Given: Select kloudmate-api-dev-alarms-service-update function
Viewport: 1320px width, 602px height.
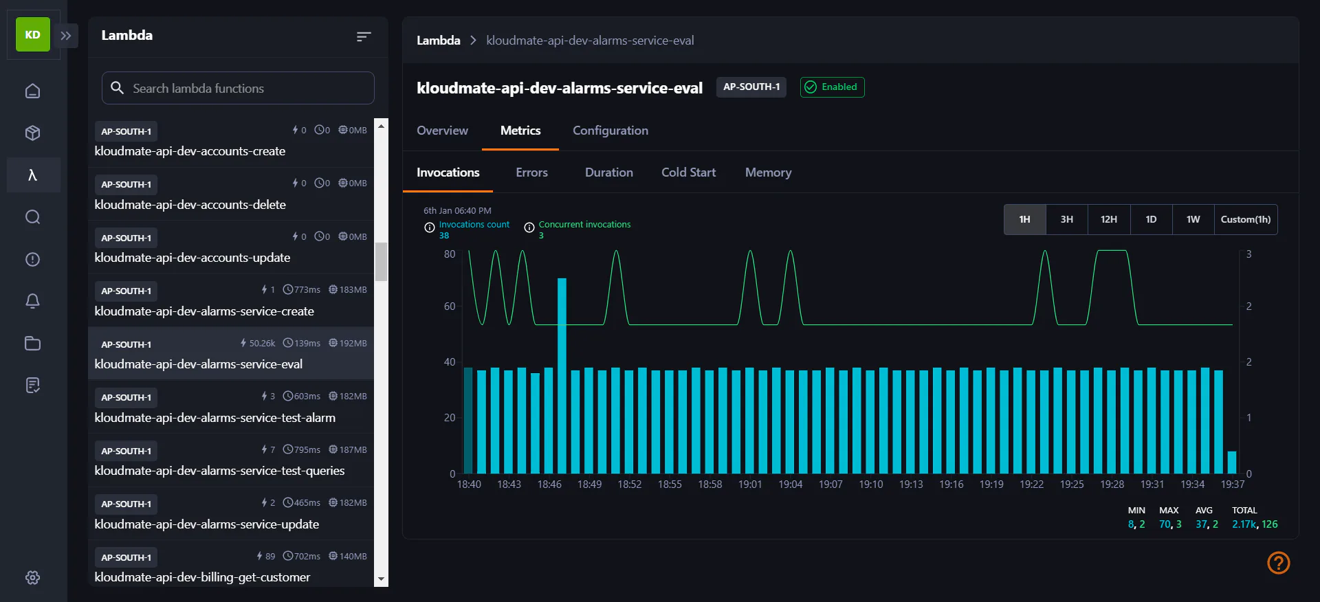Looking at the screenshot, I should pyautogui.click(x=231, y=514).
